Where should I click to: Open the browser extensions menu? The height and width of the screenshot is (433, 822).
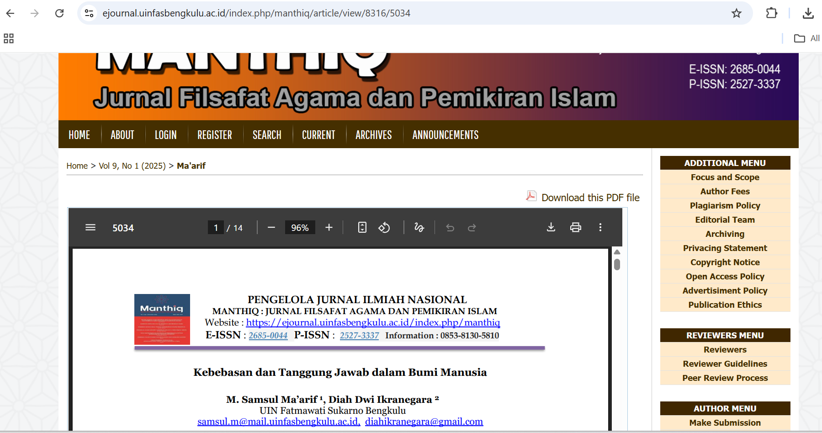(x=772, y=13)
